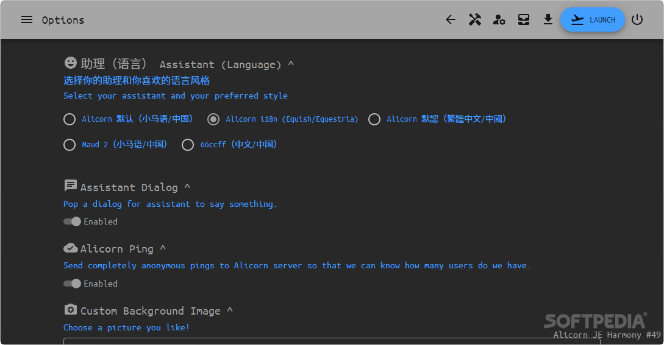The image size is (664, 345).
Task: Toggle Assistant Dialog Enabled switch
Action: (73, 221)
